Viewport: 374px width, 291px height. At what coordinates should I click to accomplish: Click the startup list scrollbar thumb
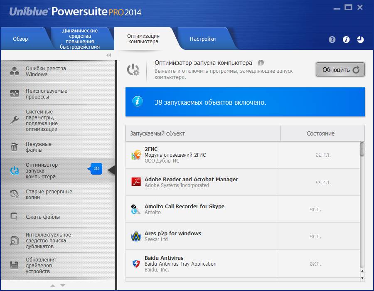[362, 149]
